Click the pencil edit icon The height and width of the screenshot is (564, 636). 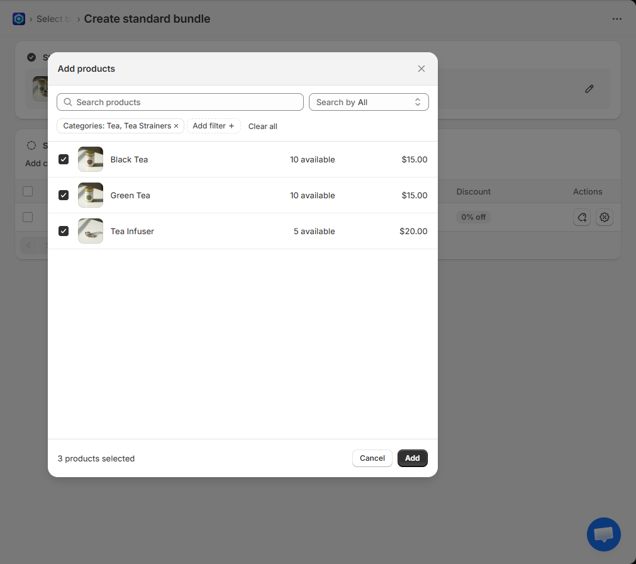pyautogui.click(x=589, y=89)
